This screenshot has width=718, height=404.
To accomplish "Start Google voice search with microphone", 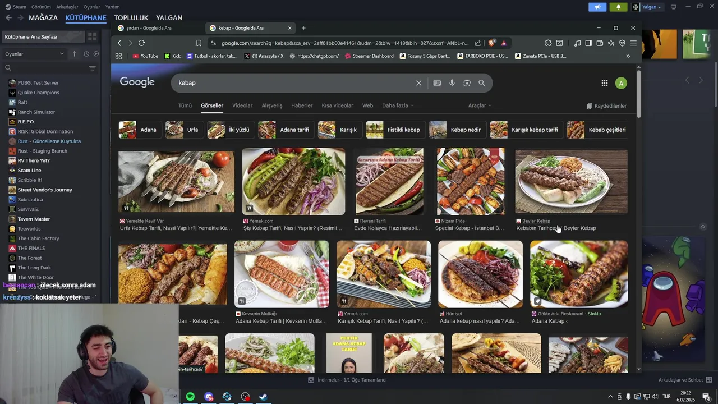I will point(452,83).
